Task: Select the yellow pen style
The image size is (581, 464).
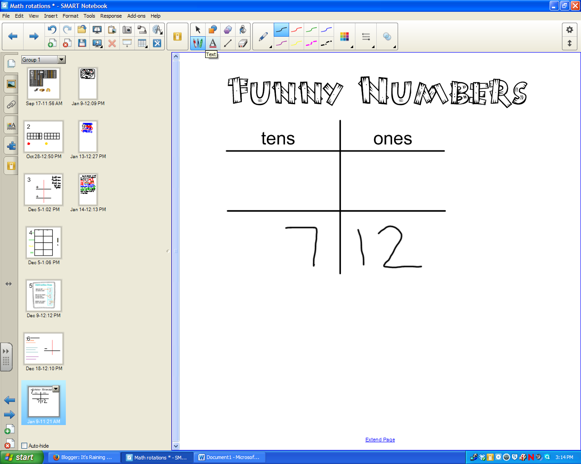Action: (x=296, y=43)
